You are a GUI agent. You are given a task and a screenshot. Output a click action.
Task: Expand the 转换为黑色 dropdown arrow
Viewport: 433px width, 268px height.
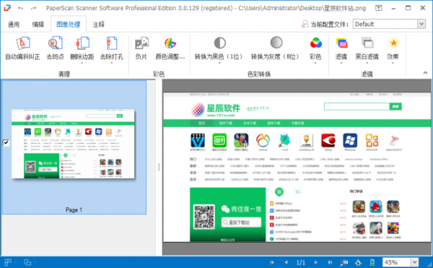pyautogui.click(x=219, y=63)
